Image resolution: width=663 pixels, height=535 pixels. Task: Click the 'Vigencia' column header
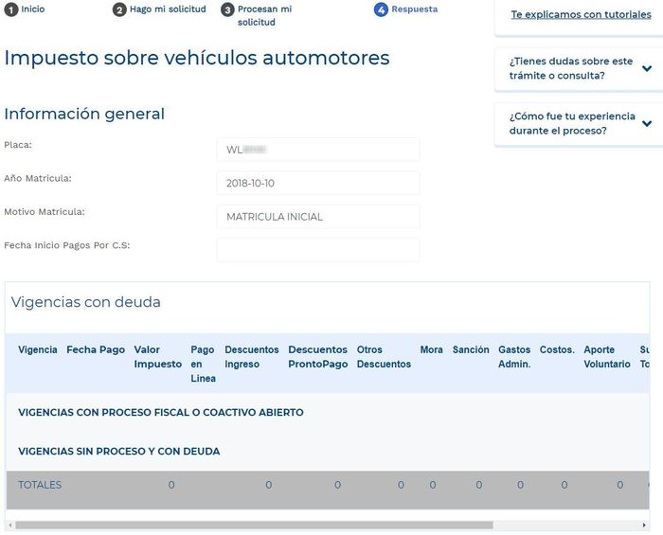coord(38,350)
